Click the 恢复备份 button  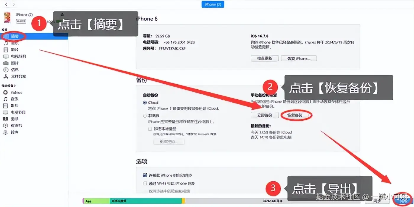click(x=296, y=115)
